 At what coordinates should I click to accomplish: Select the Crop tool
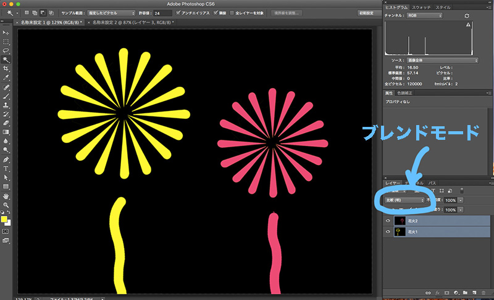(x=6, y=68)
